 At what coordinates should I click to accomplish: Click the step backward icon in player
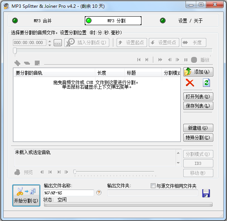point(170,59)
